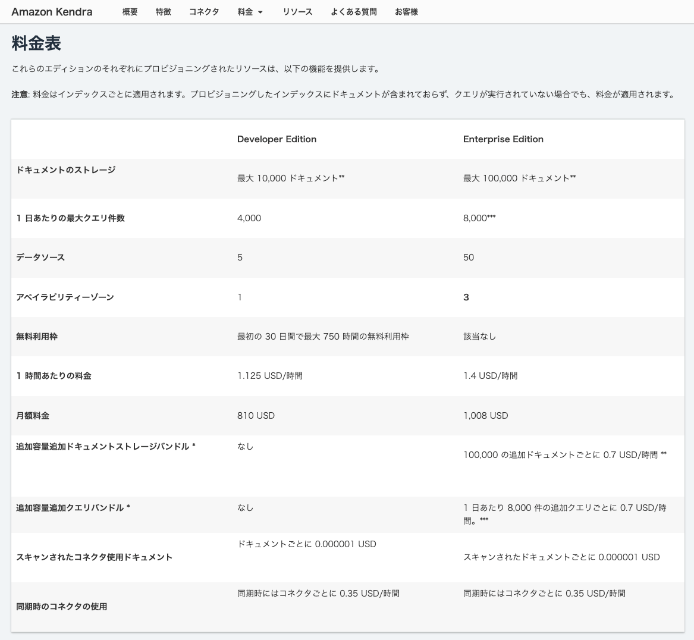Click the 1.4 USD/時間 cell
Screen dimensions: 694x640
click(x=491, y=377)
